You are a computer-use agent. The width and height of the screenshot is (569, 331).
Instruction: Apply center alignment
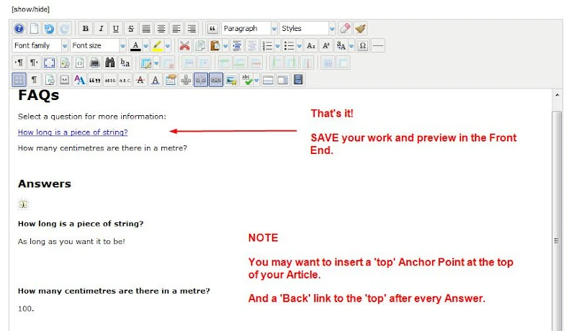(x=161, y=28)
